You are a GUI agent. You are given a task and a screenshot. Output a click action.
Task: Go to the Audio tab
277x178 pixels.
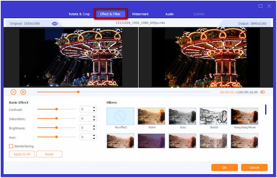(x=169, y=14)
